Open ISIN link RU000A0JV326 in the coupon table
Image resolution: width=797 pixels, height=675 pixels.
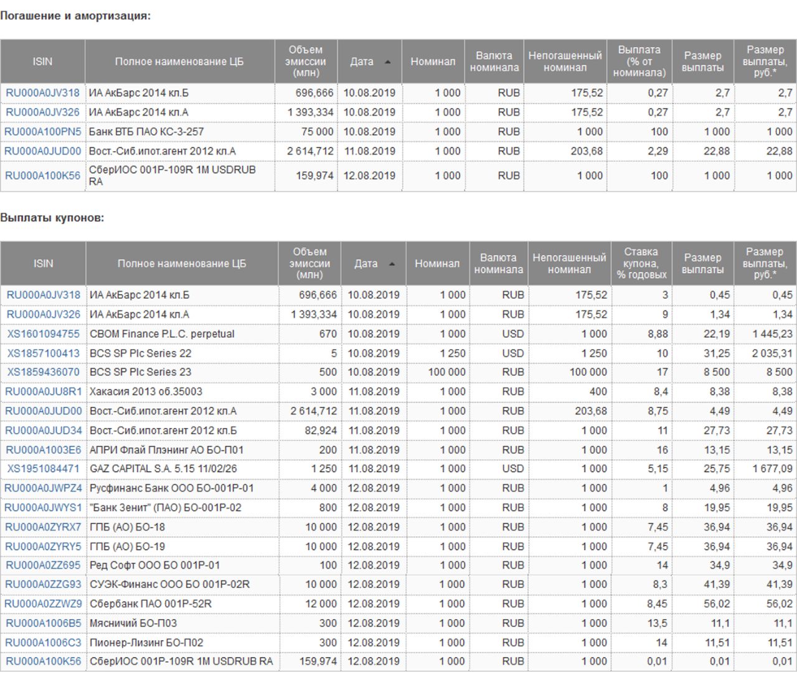pyautogui.click(x=44, y=315)
